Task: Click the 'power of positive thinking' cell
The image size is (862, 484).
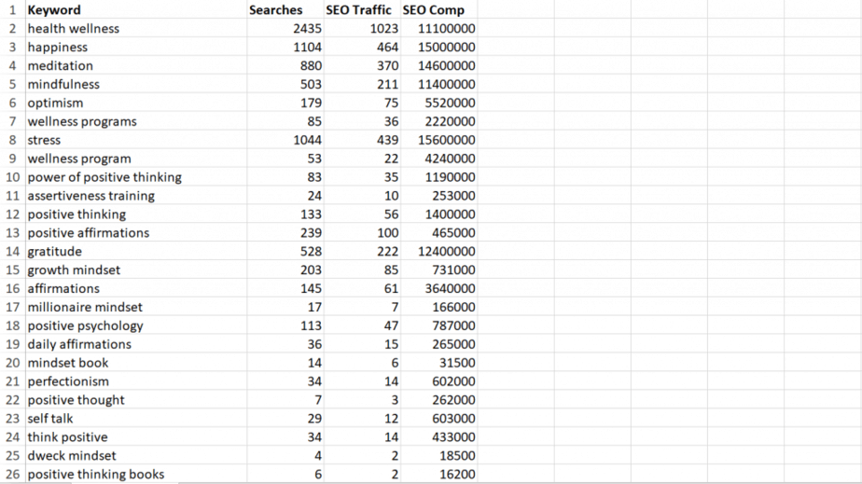Action: 104,177
